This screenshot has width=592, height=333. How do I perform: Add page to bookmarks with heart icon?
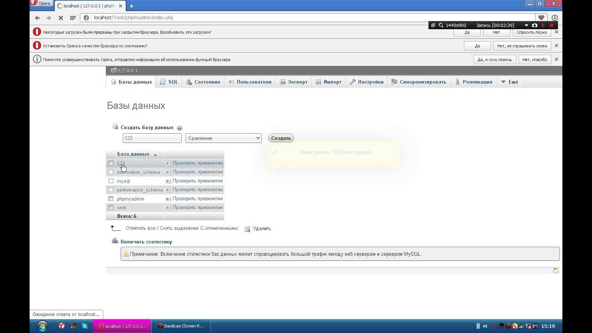pyautogui.click(x=542, y=18)
